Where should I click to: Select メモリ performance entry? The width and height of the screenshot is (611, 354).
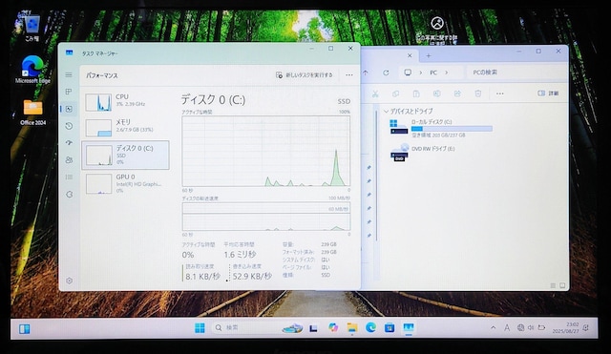[125, 127]
